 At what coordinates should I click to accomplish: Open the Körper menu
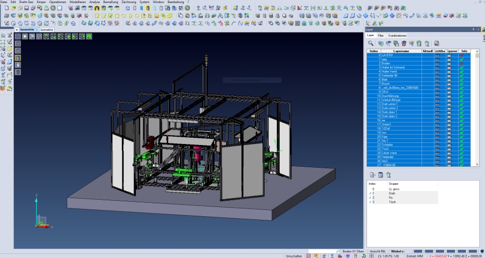pos(41,2)
